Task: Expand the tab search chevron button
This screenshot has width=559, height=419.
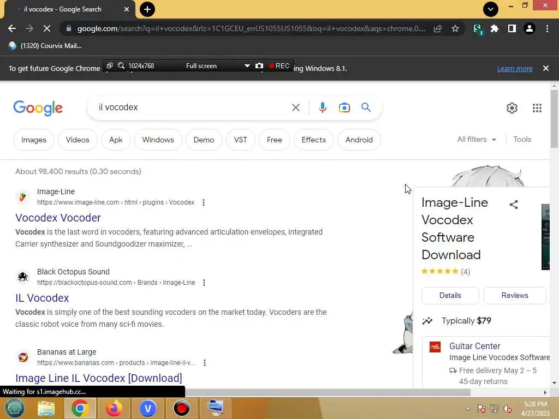Action: tap(491, 9)
